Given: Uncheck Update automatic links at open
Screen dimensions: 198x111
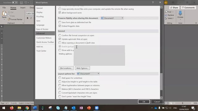Looking at the screenshot, I should (60, 39).
